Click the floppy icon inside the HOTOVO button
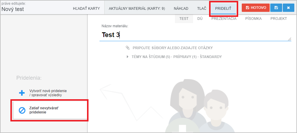This screenshot has height=133, width=297. (x=247, y=8)
